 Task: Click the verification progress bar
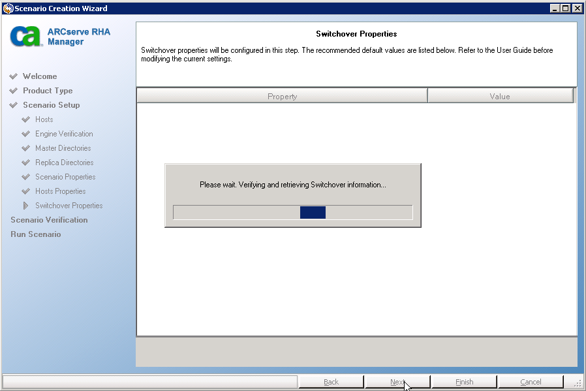click(x=292, y=212)
